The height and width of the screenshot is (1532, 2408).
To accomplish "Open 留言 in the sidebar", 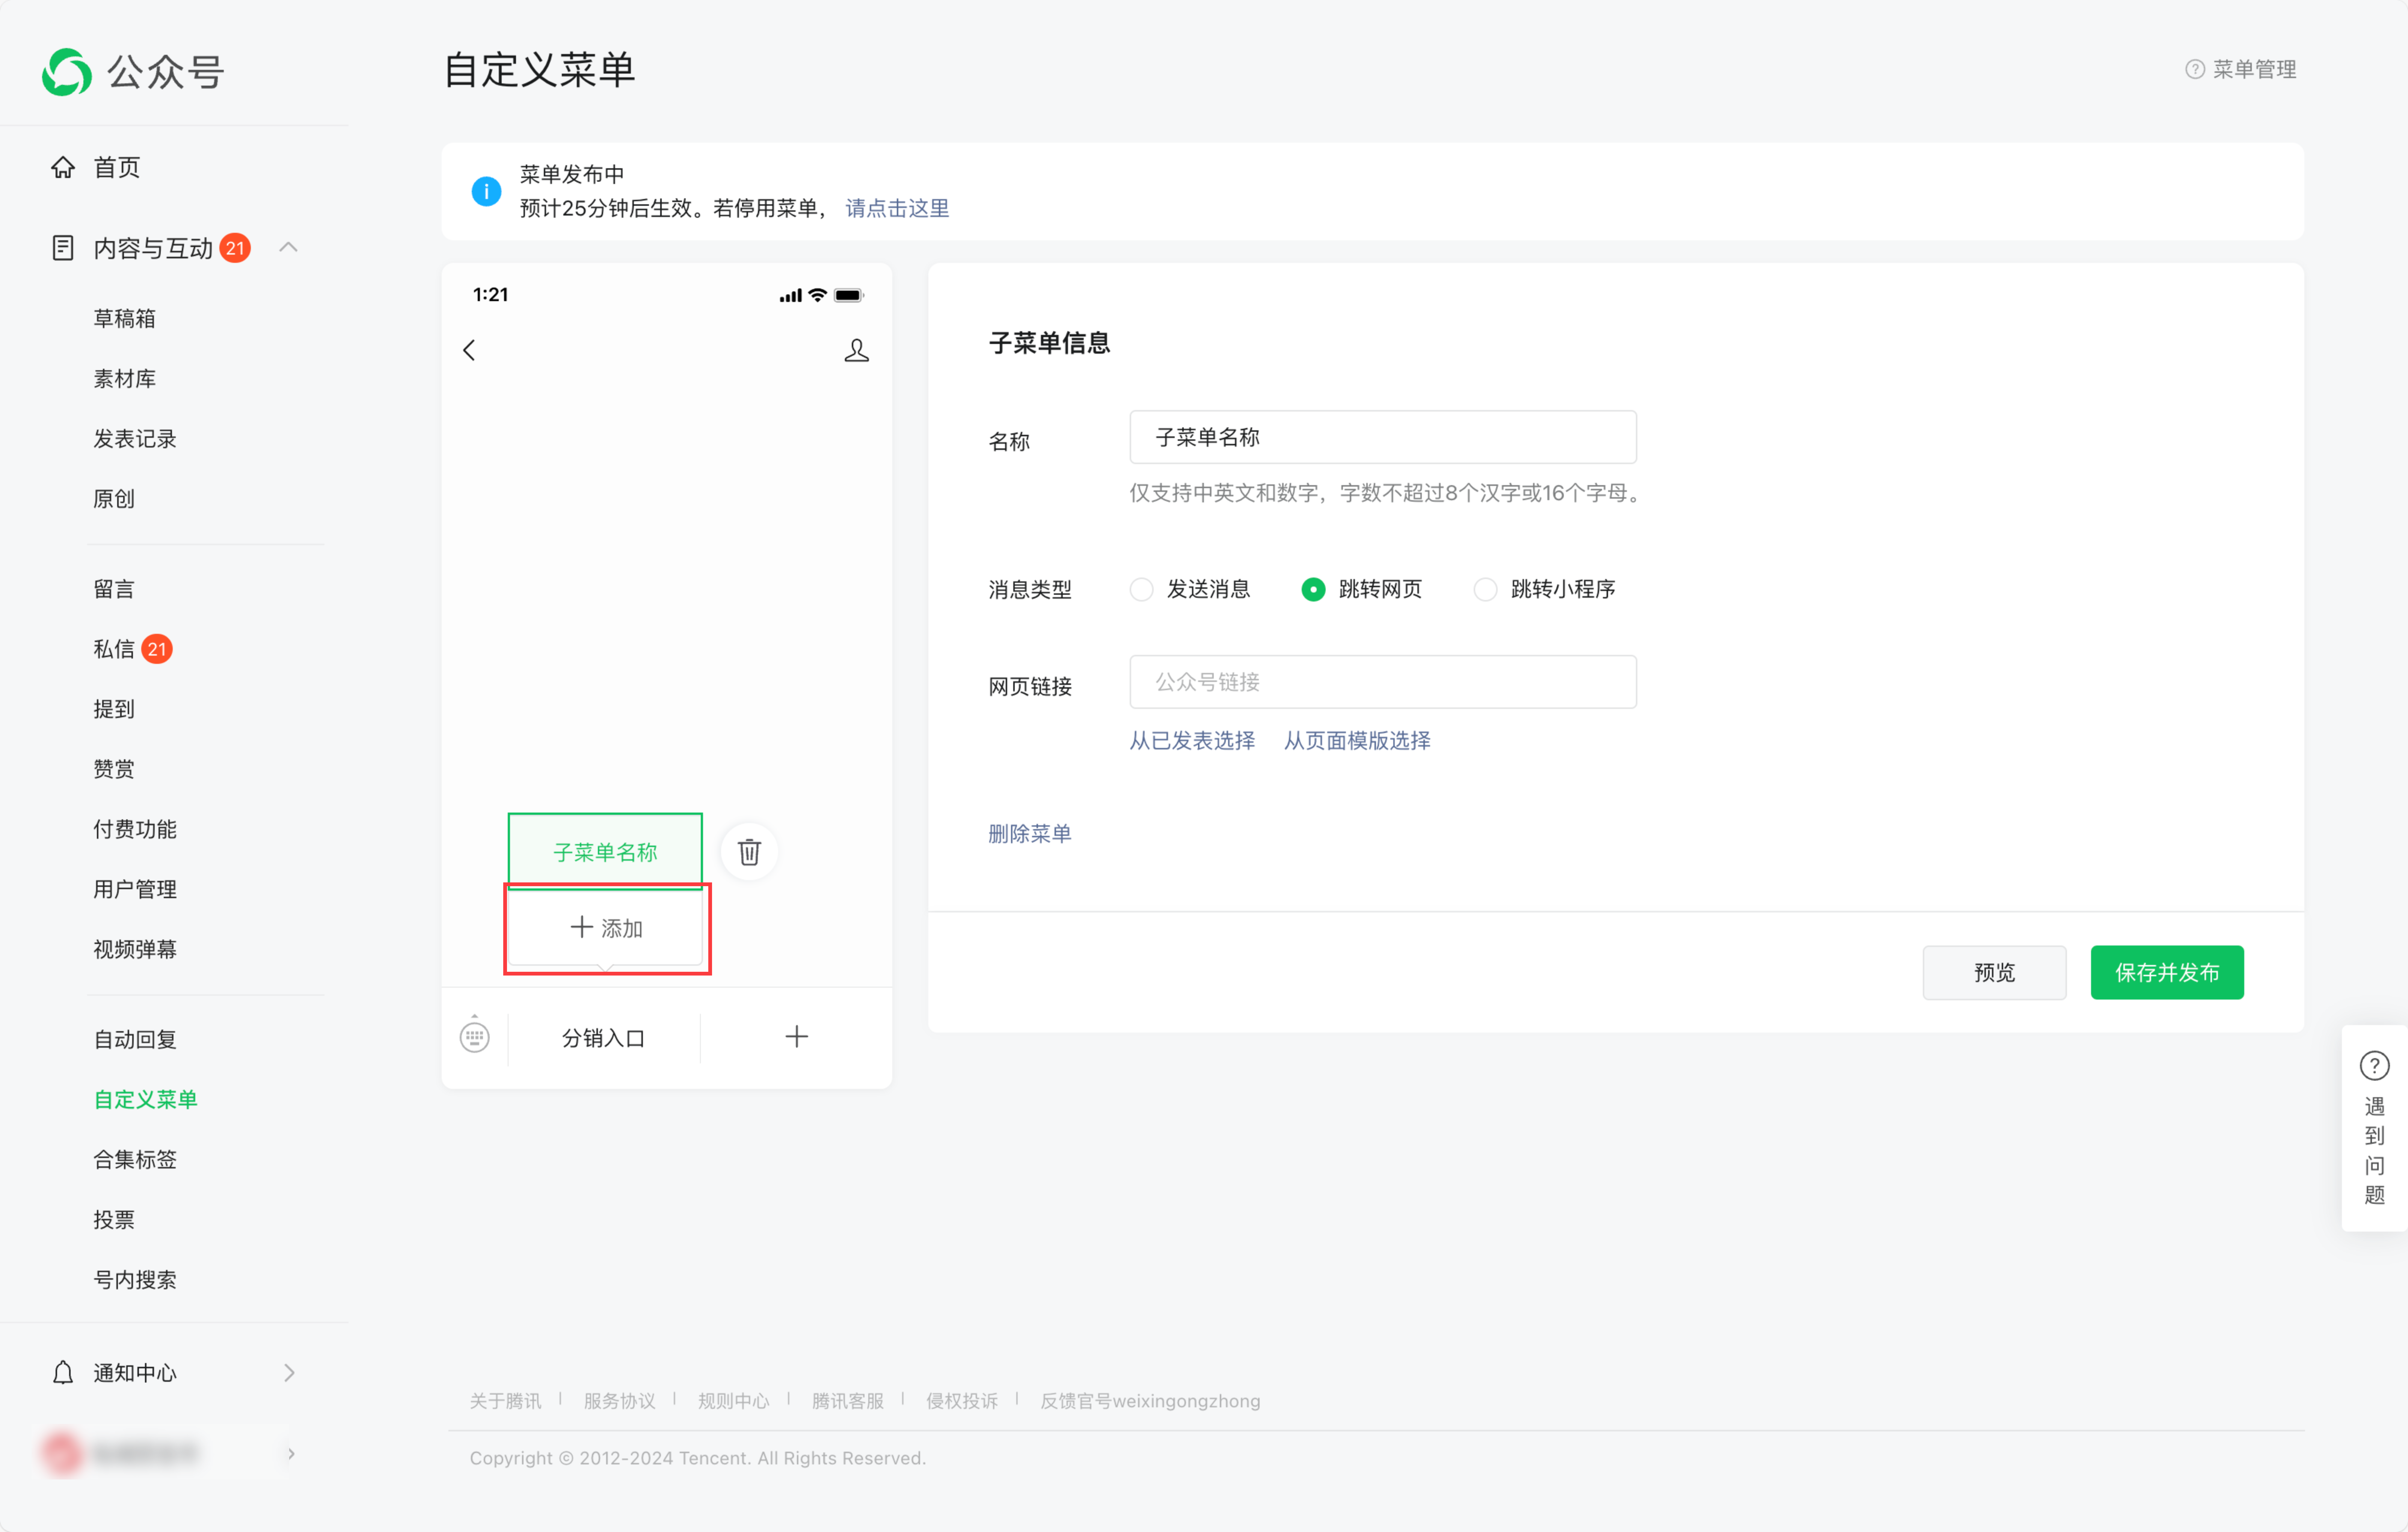I will [x=114, y=589].
